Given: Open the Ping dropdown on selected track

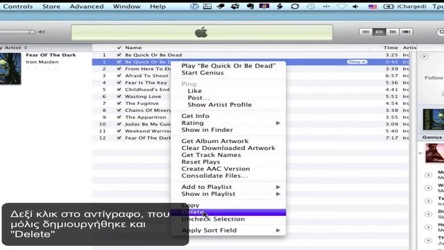Looking at the screenshot, I should pyautogui.click(x=357, y=62).
